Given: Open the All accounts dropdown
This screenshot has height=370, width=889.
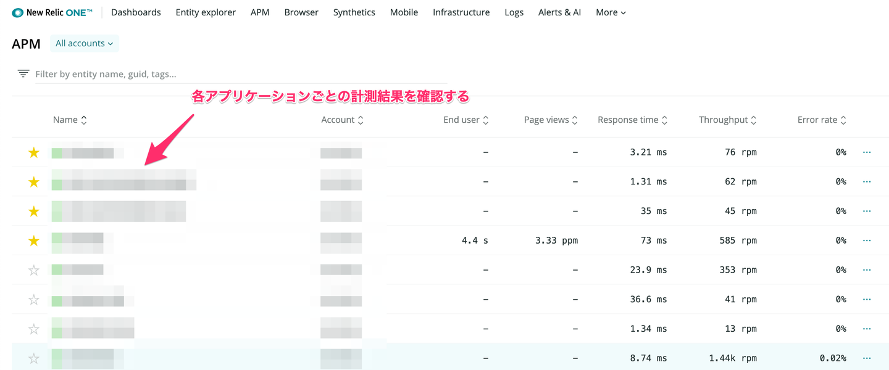Looking at the screenshot, I should (84, 43).
